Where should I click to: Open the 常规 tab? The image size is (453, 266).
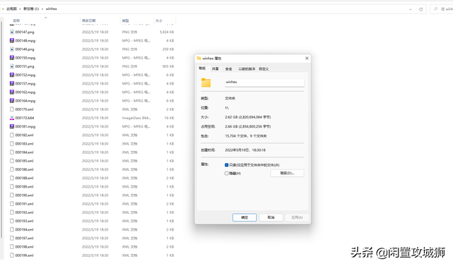(x=202, y=68)
